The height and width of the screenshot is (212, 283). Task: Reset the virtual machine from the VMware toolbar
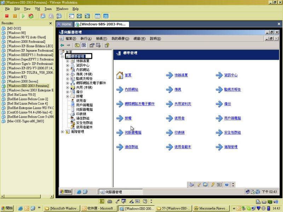pyautogui.click(x=31, y=16)
